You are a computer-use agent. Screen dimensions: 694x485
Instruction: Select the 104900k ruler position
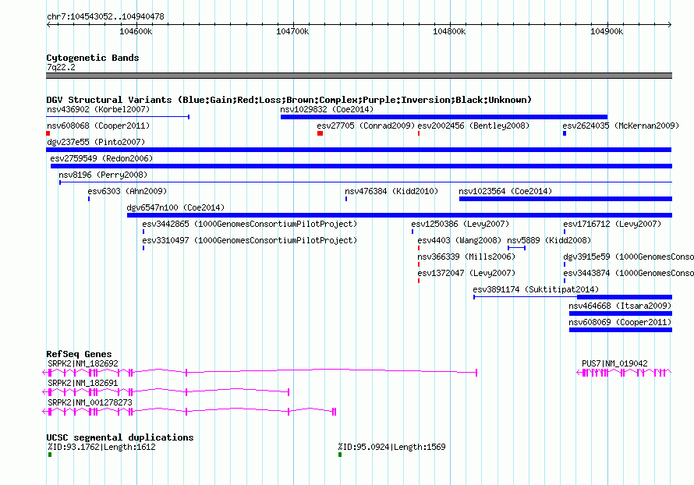tap(607, 31)
